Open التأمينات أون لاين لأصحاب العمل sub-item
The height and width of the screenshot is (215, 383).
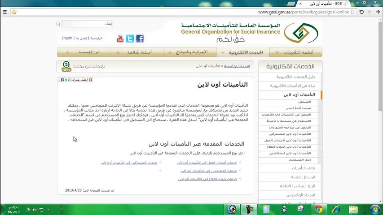[x=288, y=140]
